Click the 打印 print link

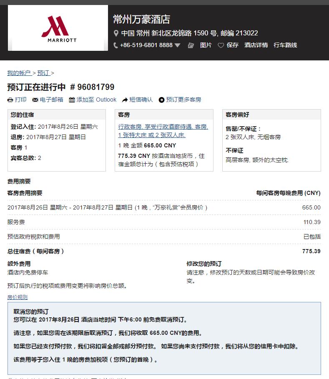pyautogui.click(x=20, y=100)
